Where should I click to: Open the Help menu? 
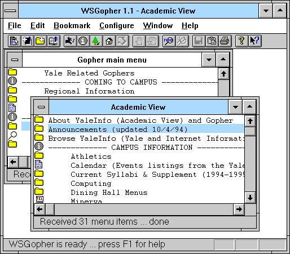[190, 25]
